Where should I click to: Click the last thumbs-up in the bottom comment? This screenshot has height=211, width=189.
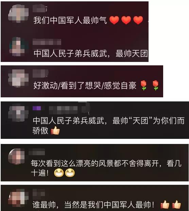coord(176,205)
